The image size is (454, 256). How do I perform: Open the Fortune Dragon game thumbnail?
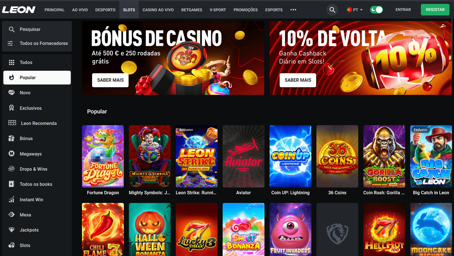point(103,156)
